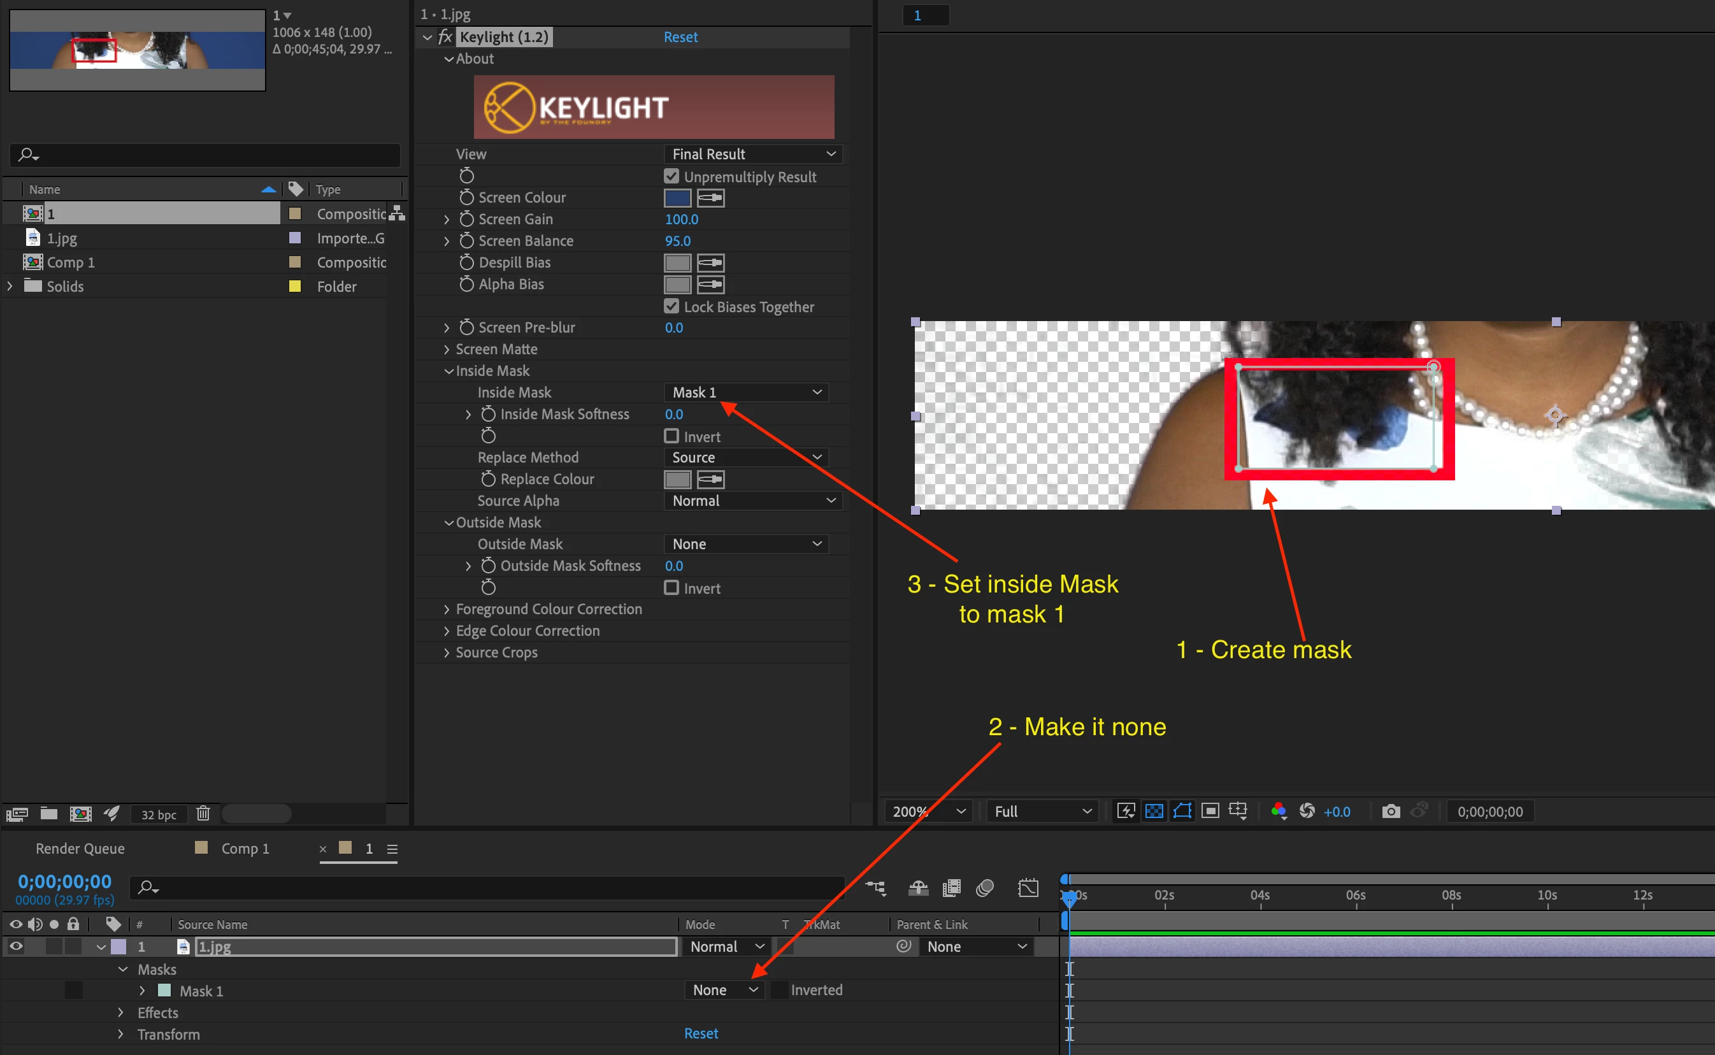Click the trash bin delete icon
The height and width of the screenshot is (1055, 1715).
coord(203,813)
